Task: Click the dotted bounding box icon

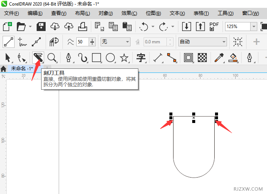Action: click(x=238, y=42)
